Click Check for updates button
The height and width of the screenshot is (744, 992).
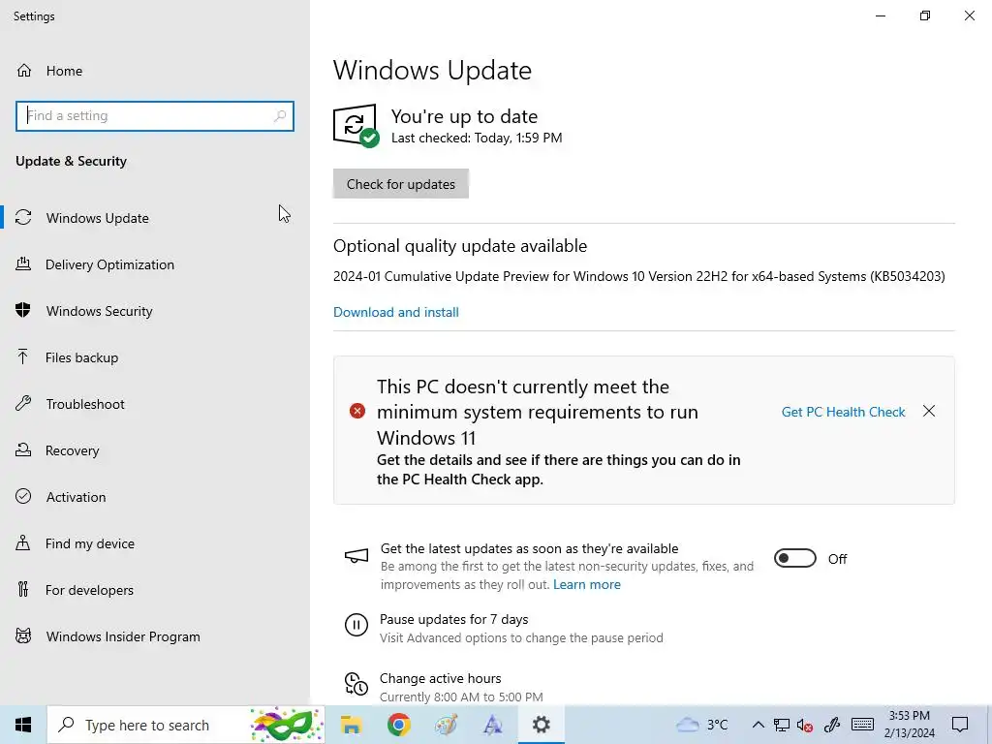coord(401,184)
